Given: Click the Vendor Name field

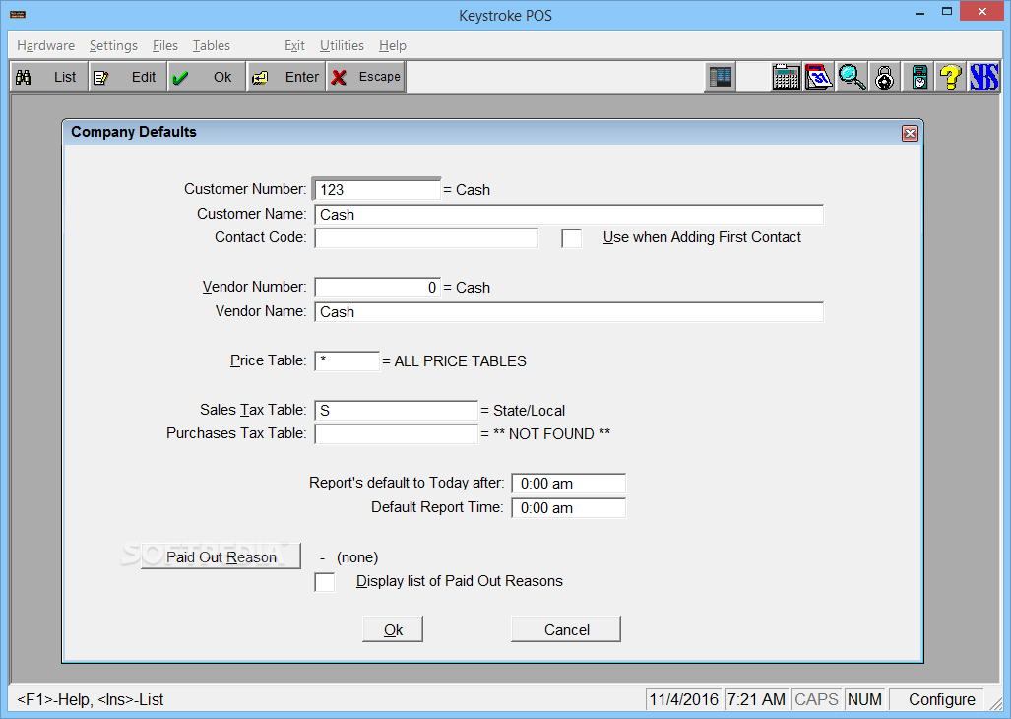Looking at the screenshot, I should 569,311.
